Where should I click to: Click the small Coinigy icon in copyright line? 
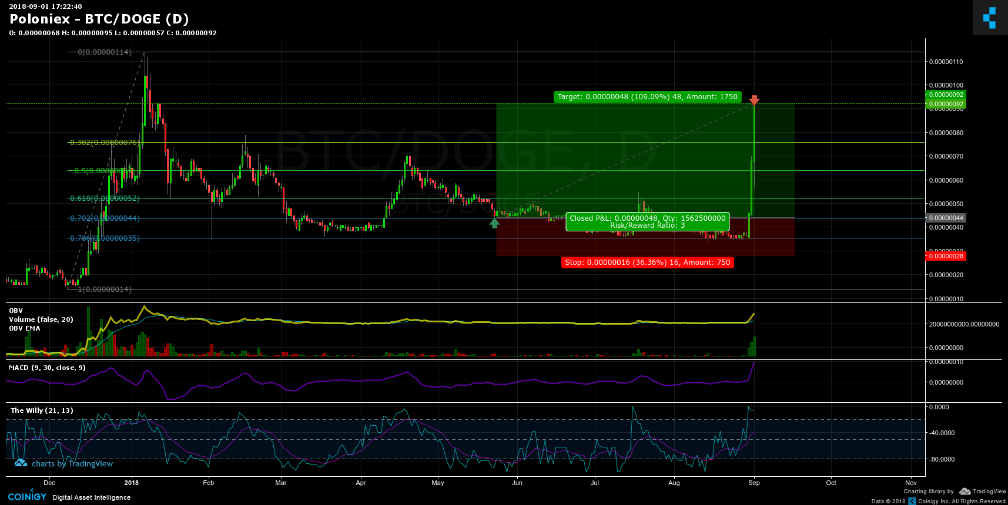(x=912, y=501)
